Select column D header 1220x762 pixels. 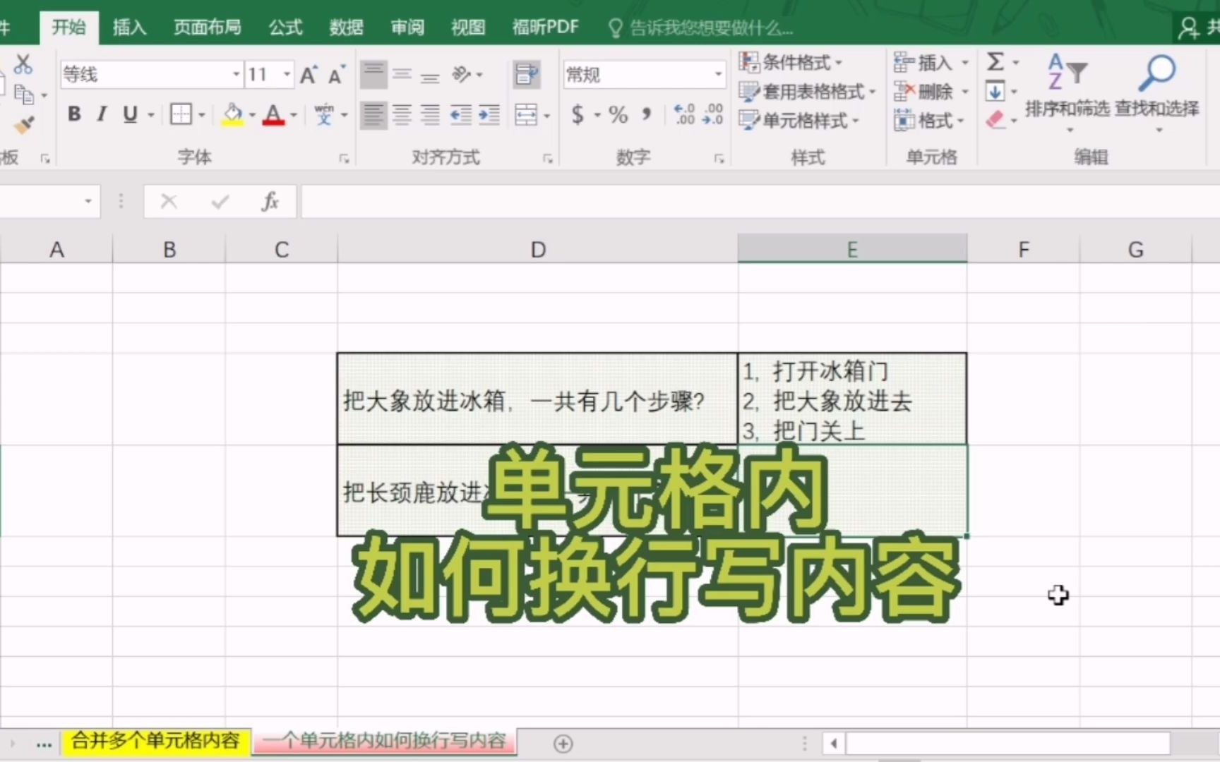[x=538, y=249]
